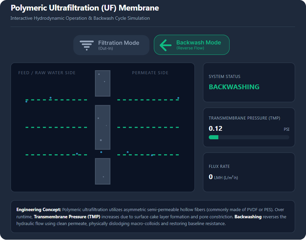
Task: Click the BACKWASHING status text
Action: tap(234, 87)
